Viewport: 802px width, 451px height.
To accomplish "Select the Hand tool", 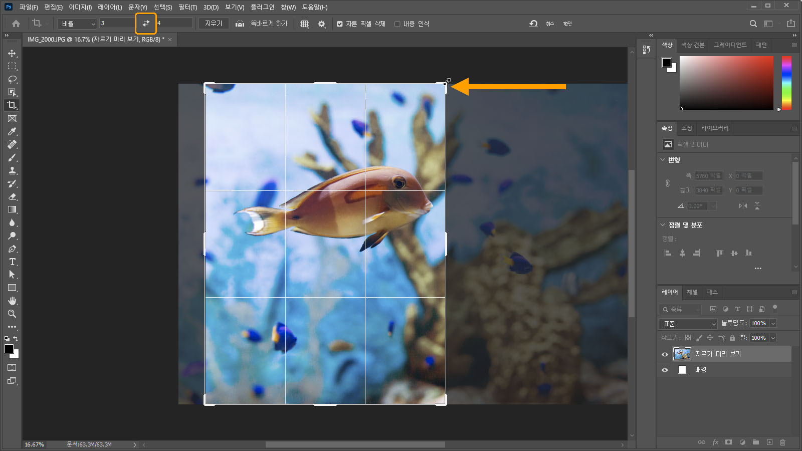I will click(12, 301).
